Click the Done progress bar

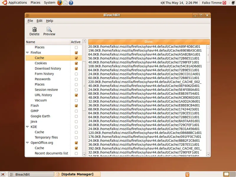click(149, 42)
